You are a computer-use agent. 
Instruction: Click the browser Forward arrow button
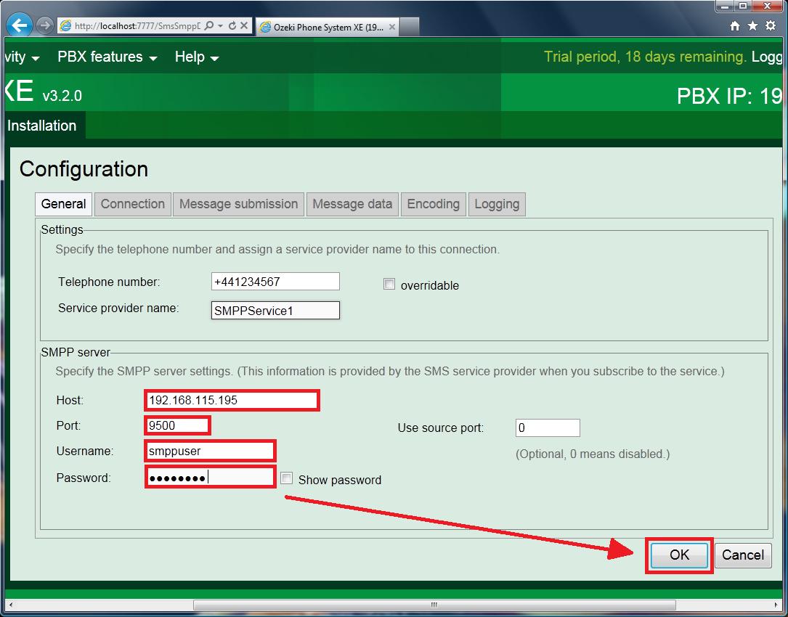(x=44, y=25)
